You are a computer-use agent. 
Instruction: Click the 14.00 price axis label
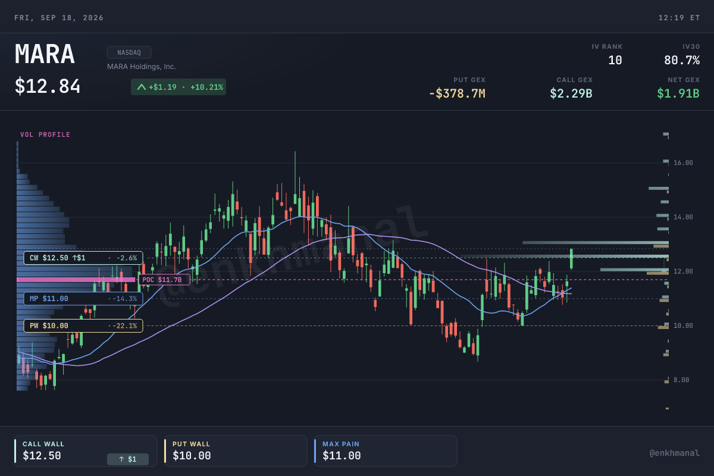pyautogui.click(x=683, y=217)
